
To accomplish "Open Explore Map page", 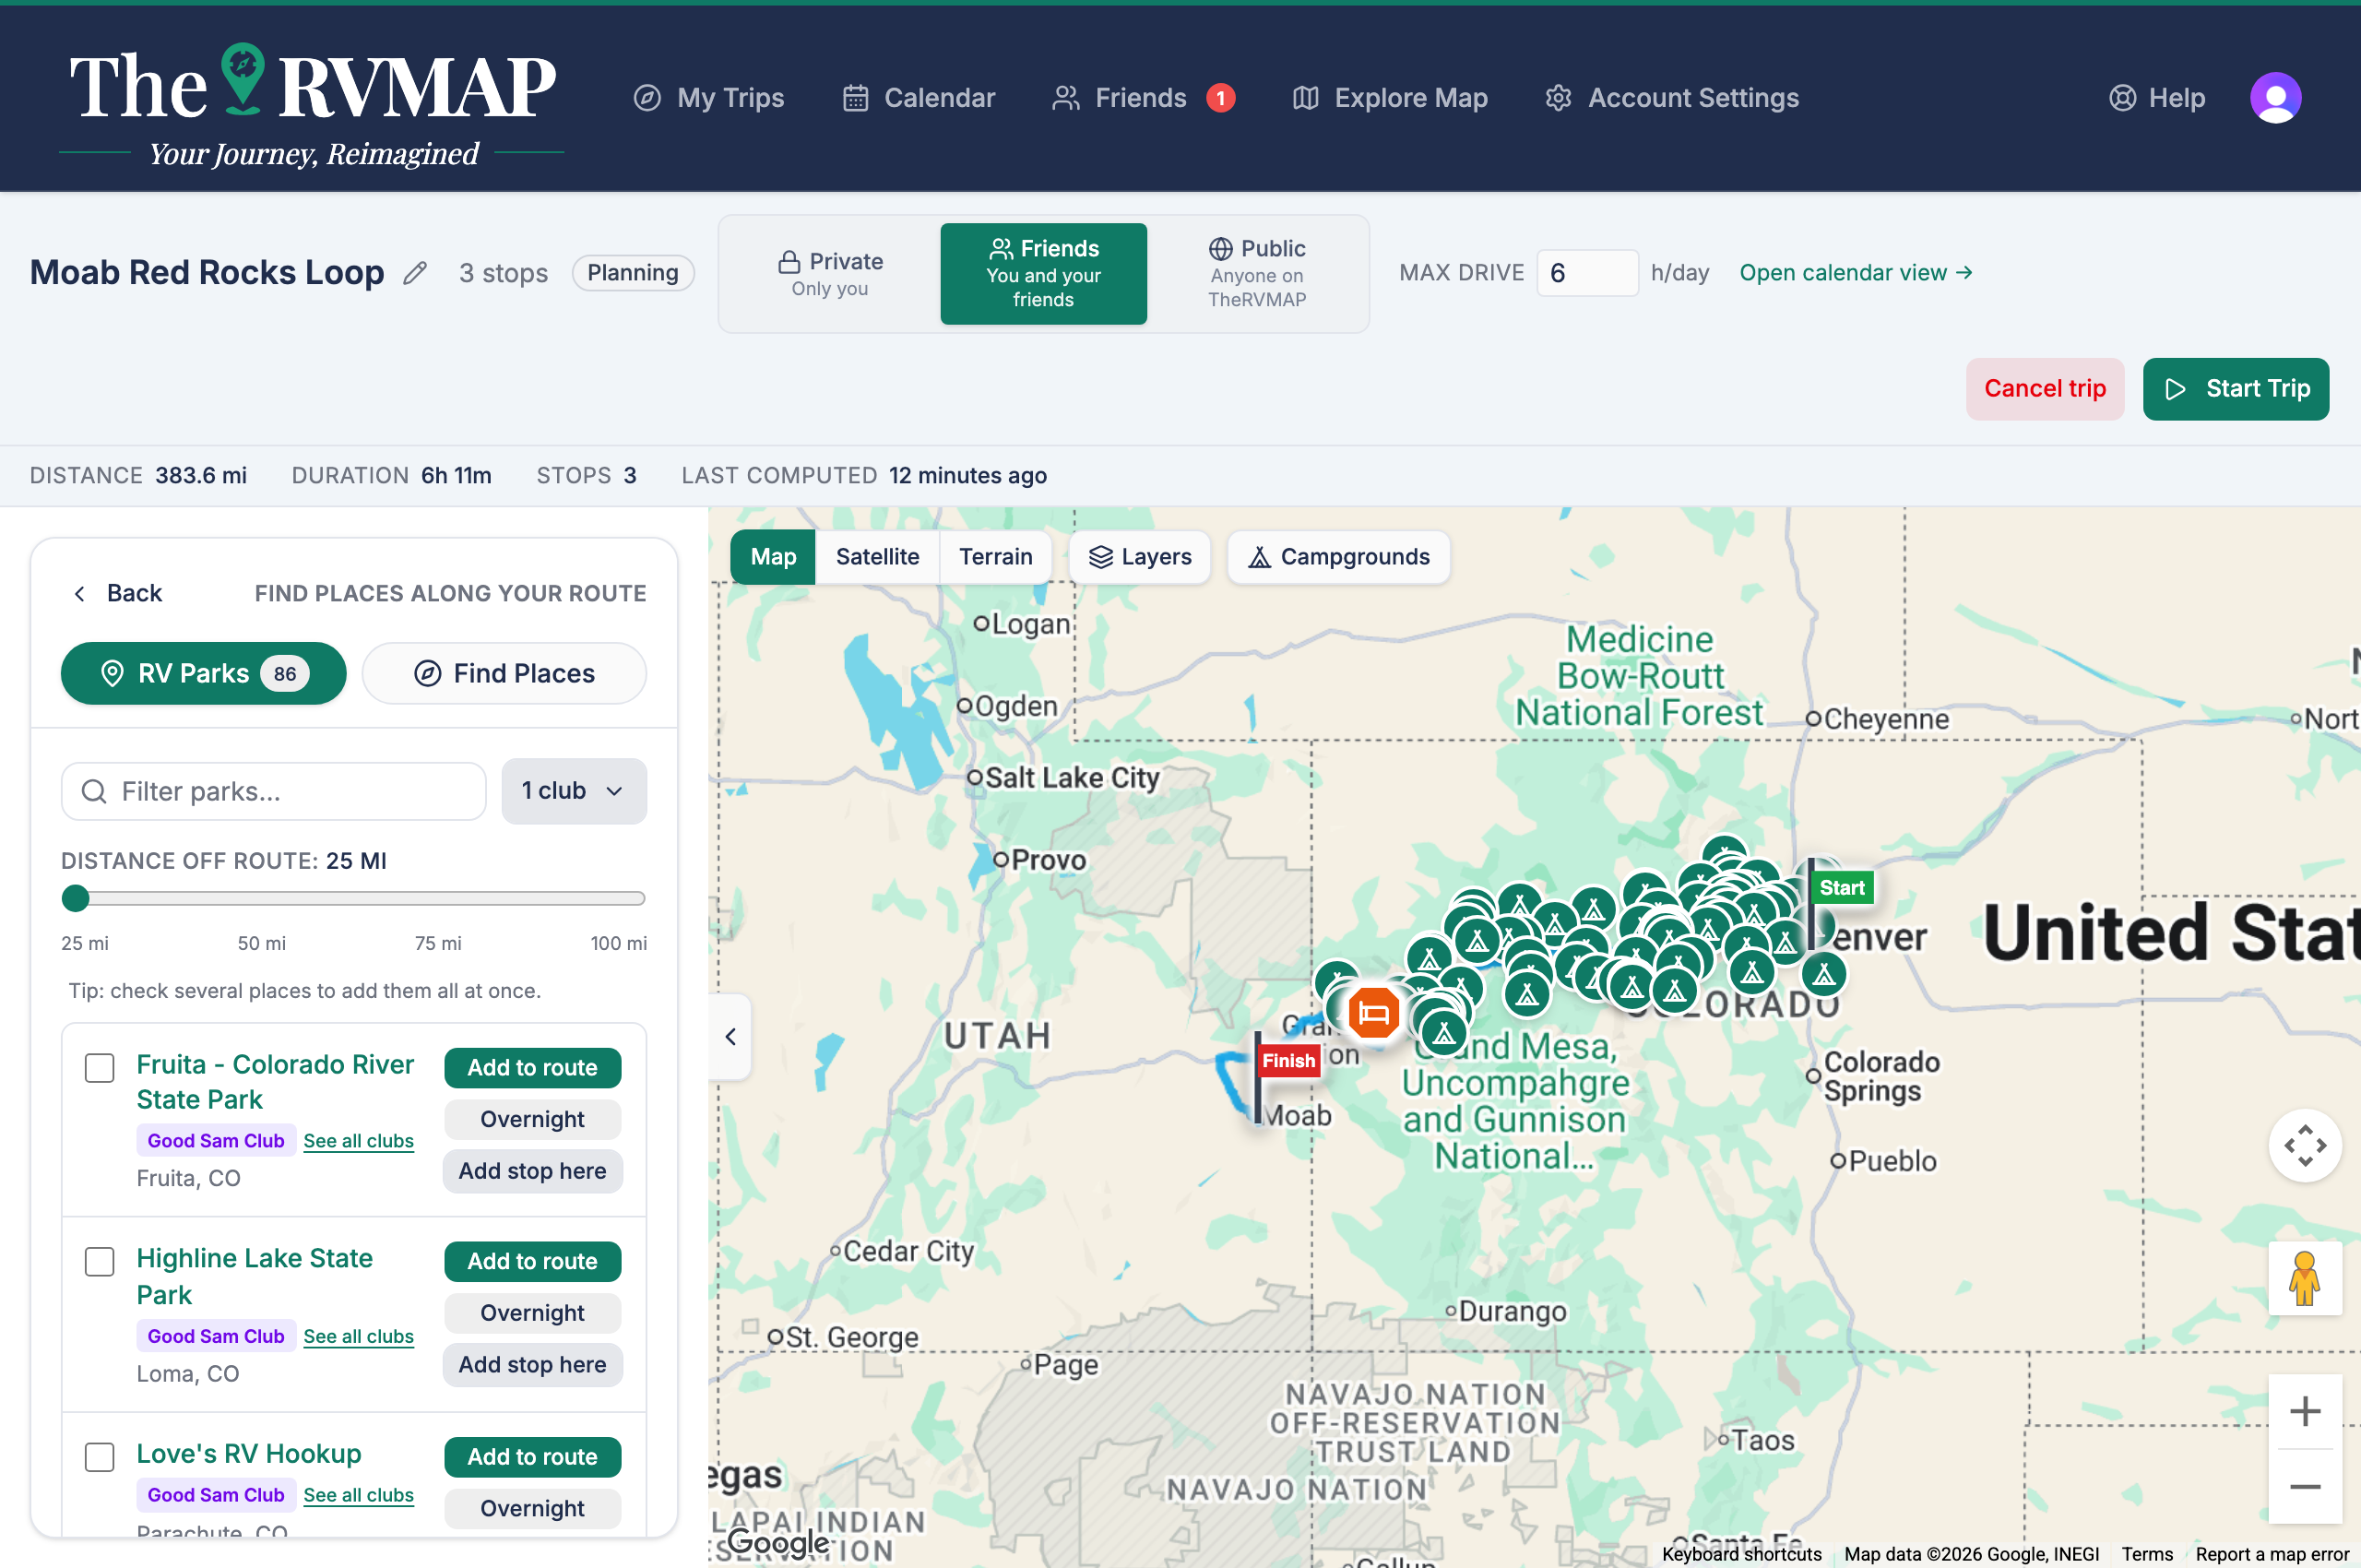I will 1390,98.
